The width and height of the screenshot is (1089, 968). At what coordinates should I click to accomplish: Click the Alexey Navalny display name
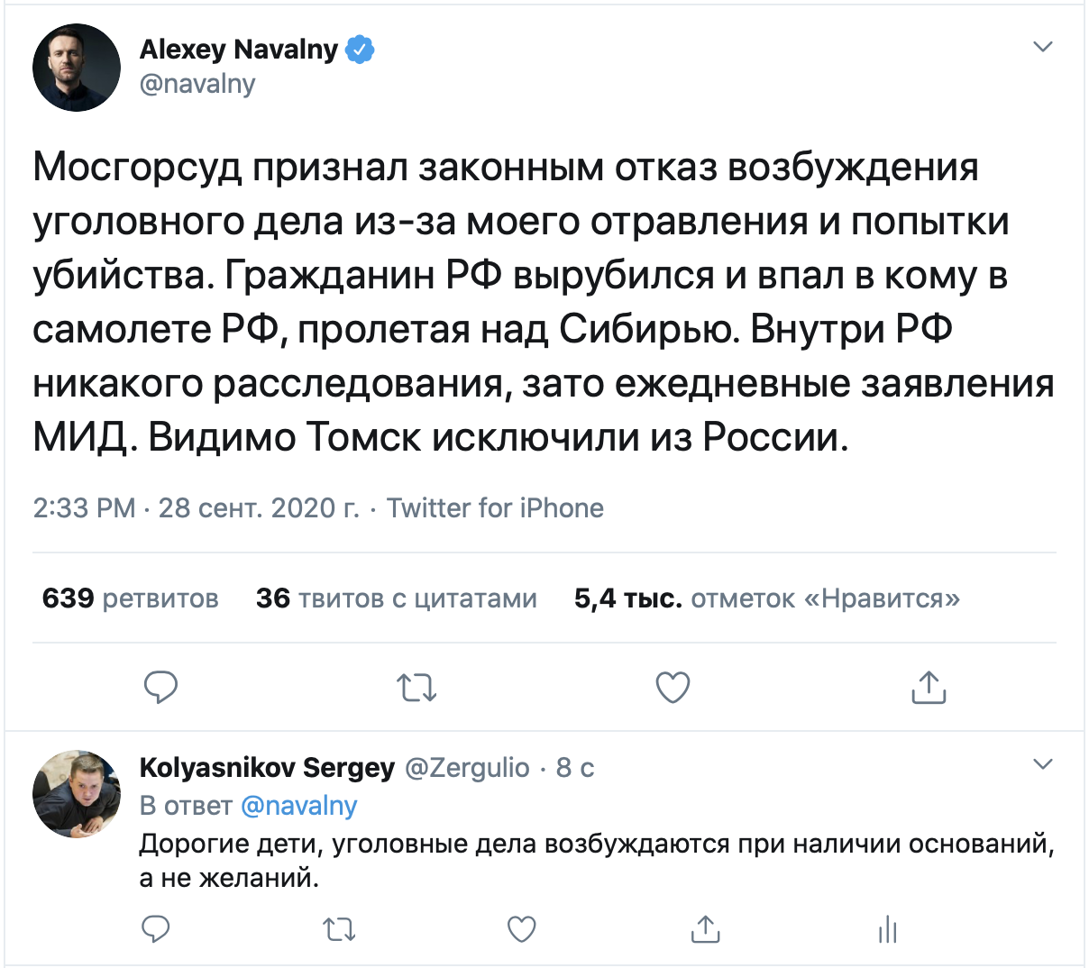[x=239, y=49]
